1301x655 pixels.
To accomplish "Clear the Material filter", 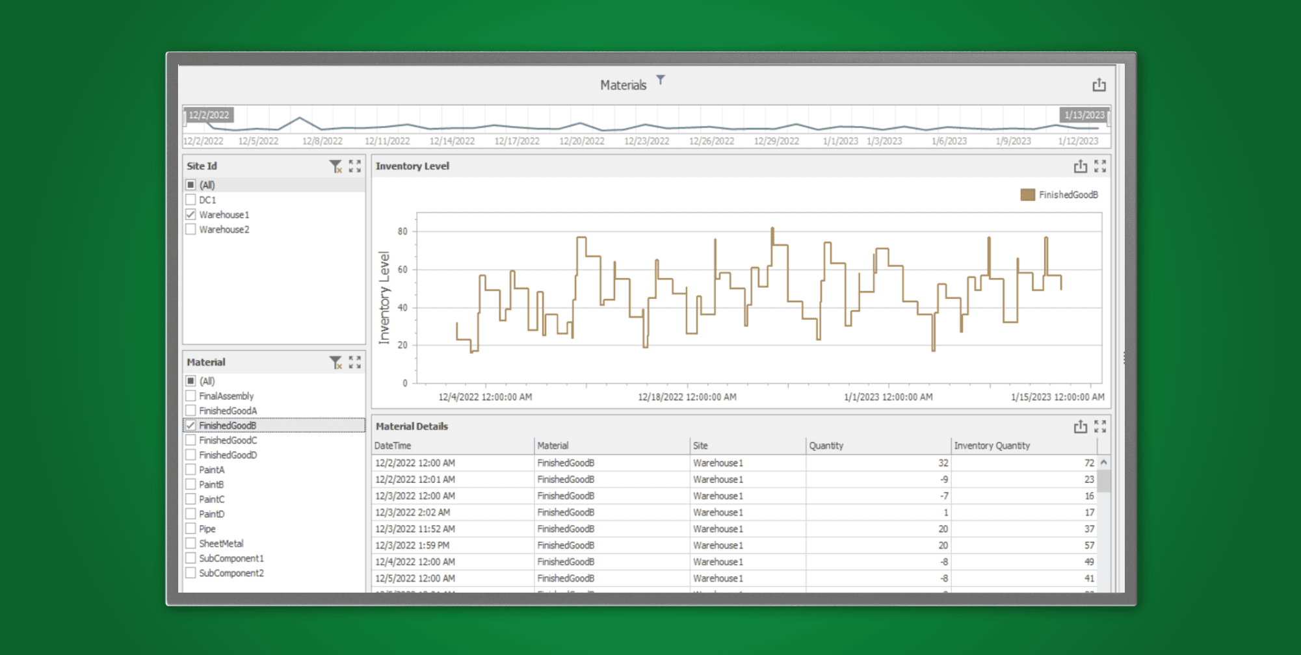I will 336,363.
